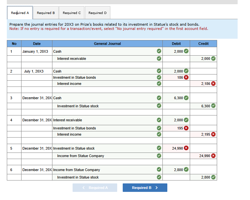Click the greyed Required A previous button

95,188
